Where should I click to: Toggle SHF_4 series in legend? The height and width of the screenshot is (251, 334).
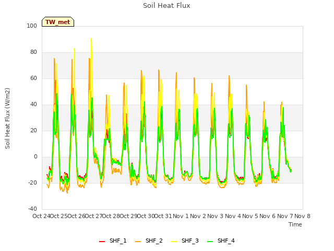coord(221,241)
